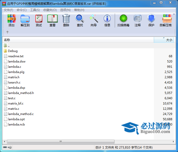
Task: Click the horizontal scrollbar thumb
Action: [x=61, y=141]
